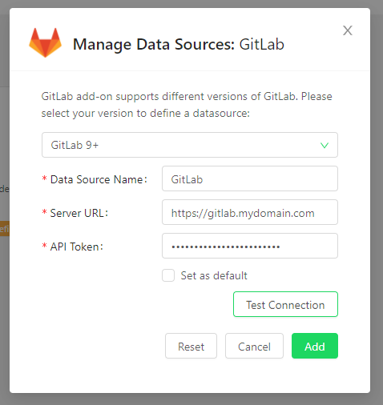This screenshot has width=383, height=405.
Task: Click the "API Token" field label
Action: tap(76, 247)
